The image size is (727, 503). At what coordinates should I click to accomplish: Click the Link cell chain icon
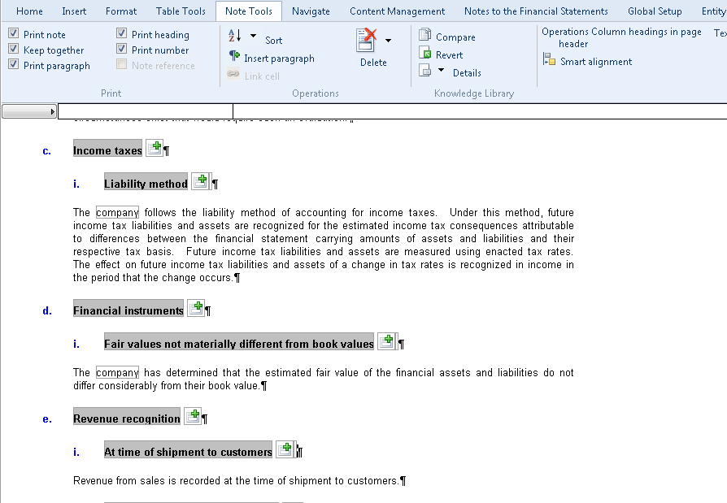pyautogui.click(x=233, y=74)
